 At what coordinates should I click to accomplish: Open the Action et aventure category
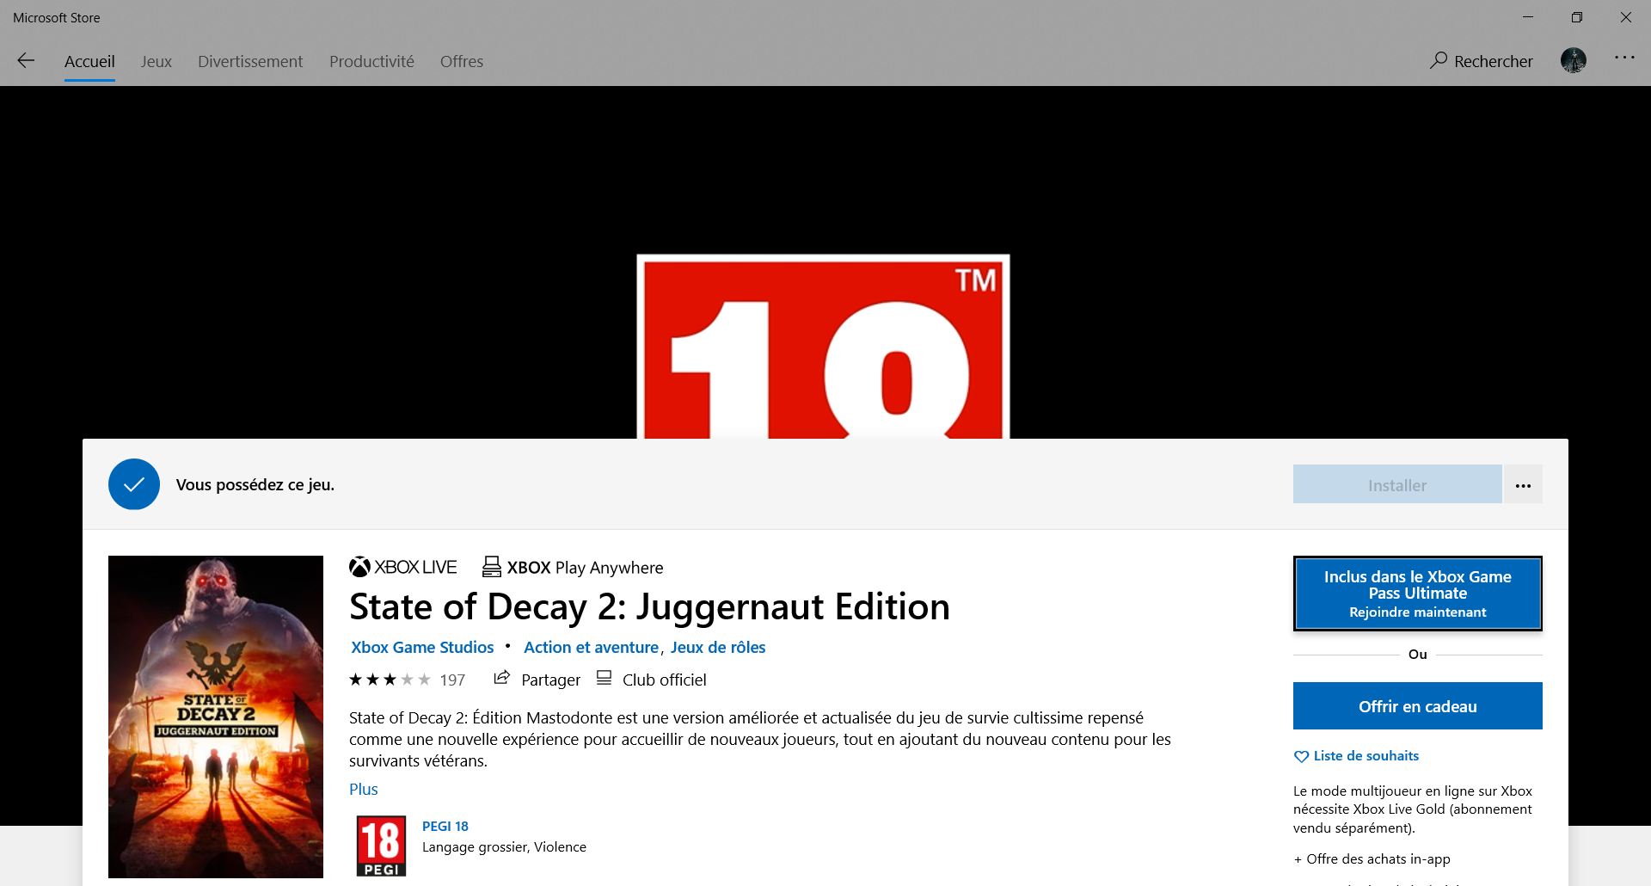(592, 647)
